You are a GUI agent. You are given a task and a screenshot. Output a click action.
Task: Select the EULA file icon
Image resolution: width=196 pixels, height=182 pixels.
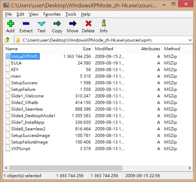[8, 63]
